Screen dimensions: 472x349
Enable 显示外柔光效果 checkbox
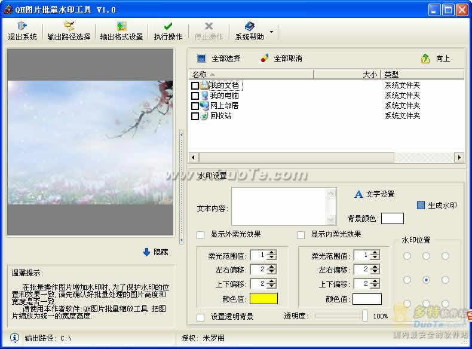201,234
